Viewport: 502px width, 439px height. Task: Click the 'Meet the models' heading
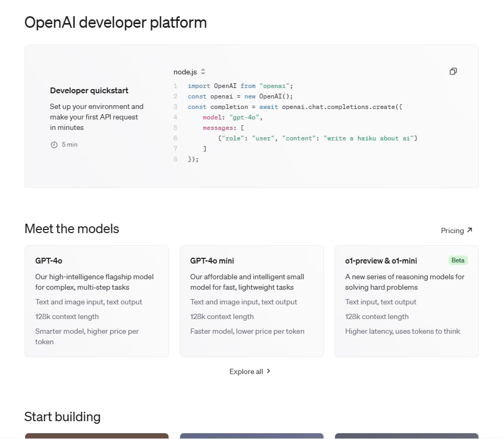[72, 229]
